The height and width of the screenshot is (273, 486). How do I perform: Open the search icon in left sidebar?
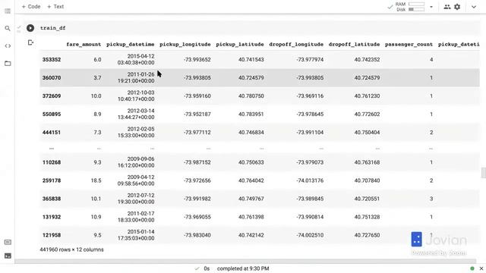pos(8,28)
